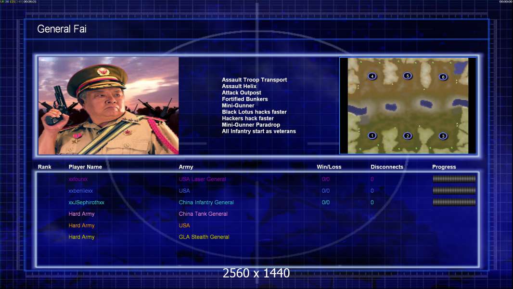Click the USA army entry for xxbenliexx

[x=184, y=191]
